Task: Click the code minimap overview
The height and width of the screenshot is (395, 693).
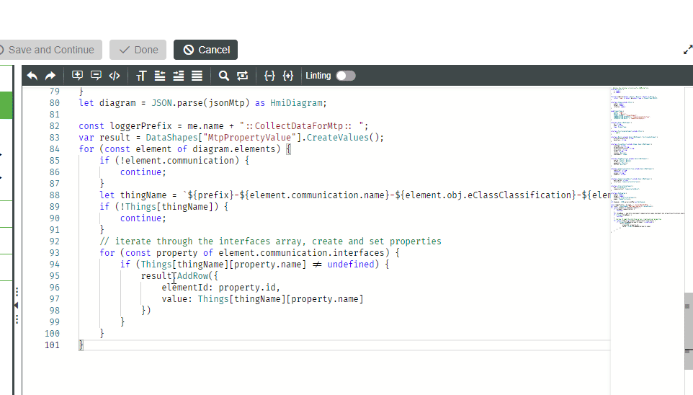Action: point(647,159)
